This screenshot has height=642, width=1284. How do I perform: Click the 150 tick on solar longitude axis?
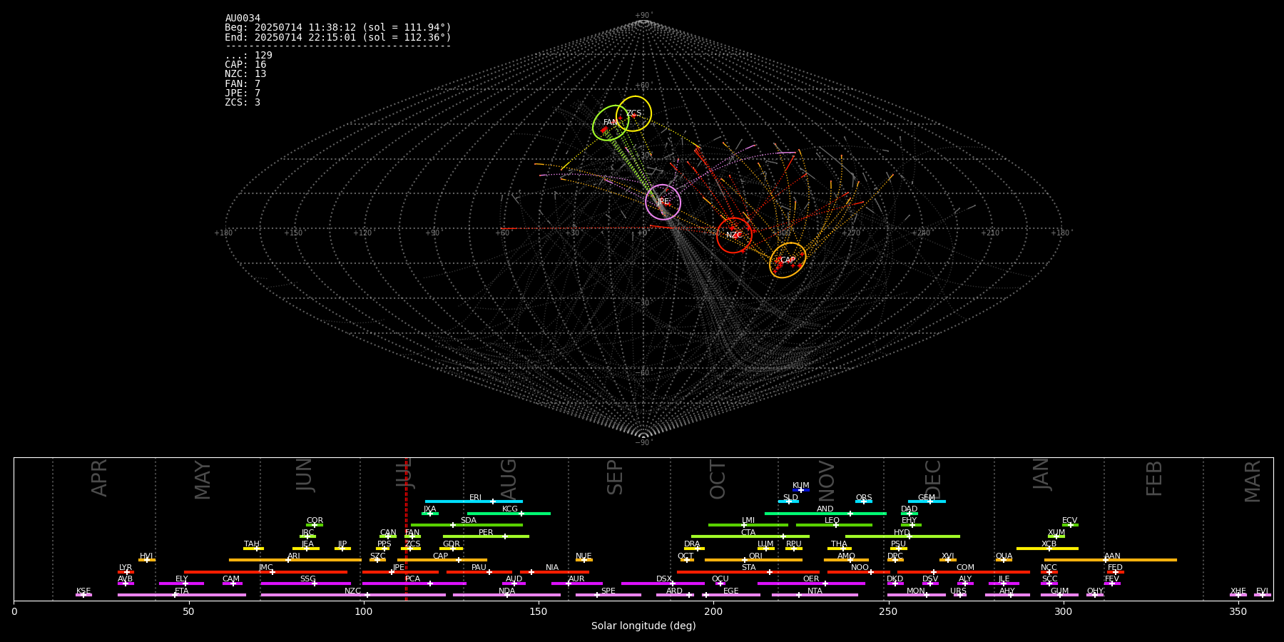[539, 611]
